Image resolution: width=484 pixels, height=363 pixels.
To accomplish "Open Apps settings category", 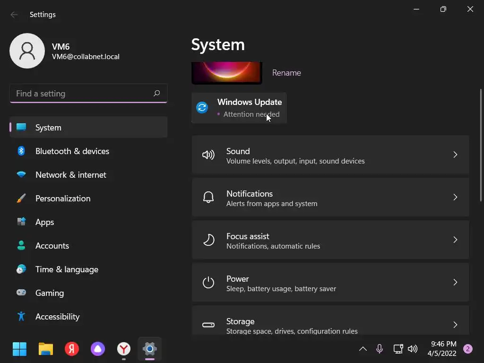I will coord(88,222).
